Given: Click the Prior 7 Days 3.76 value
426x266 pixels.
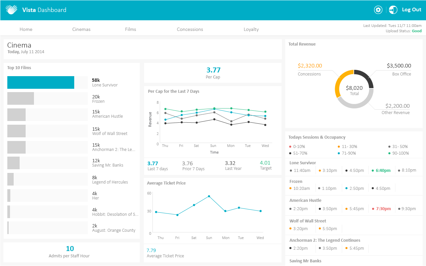Looking at the screenshot, I should pyautogui.click(x=187, y=163).
